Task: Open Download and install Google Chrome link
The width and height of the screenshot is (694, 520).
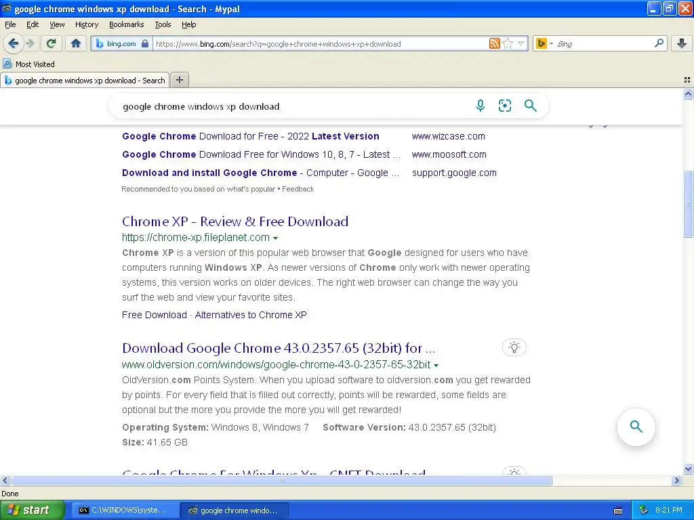Action: tap(261, 173)
